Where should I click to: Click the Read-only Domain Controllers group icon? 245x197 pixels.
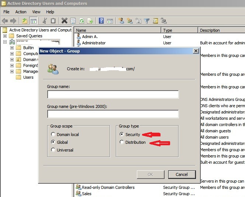(79, 187)
